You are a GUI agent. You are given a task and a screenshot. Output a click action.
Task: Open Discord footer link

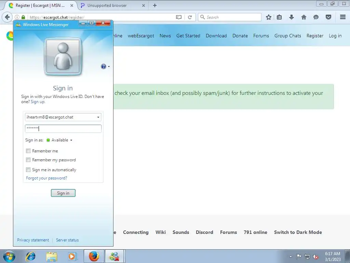[204, 233]
